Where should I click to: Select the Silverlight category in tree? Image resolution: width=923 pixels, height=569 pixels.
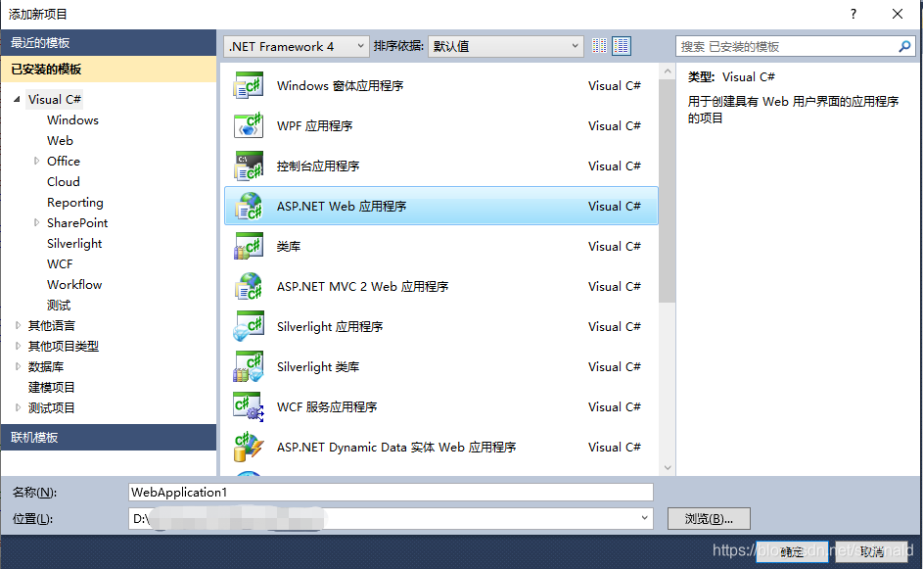click(x=74, y=243)
